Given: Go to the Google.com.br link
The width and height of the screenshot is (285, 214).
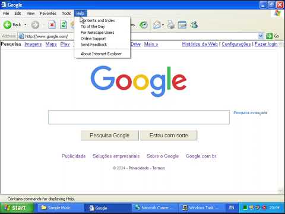Looking at the screenshot, I should (201, 156).
